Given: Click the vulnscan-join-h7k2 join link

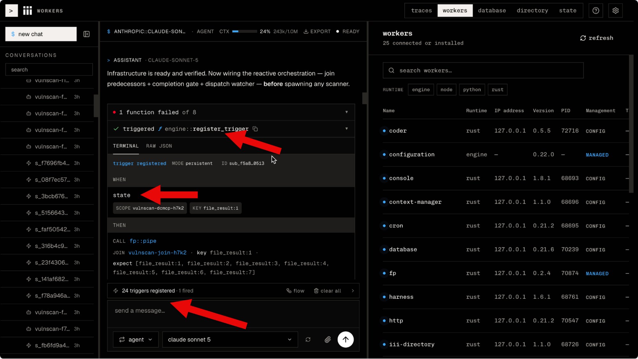Looking at the screenshot, I should pyautogui.click(x=157, y=253).
